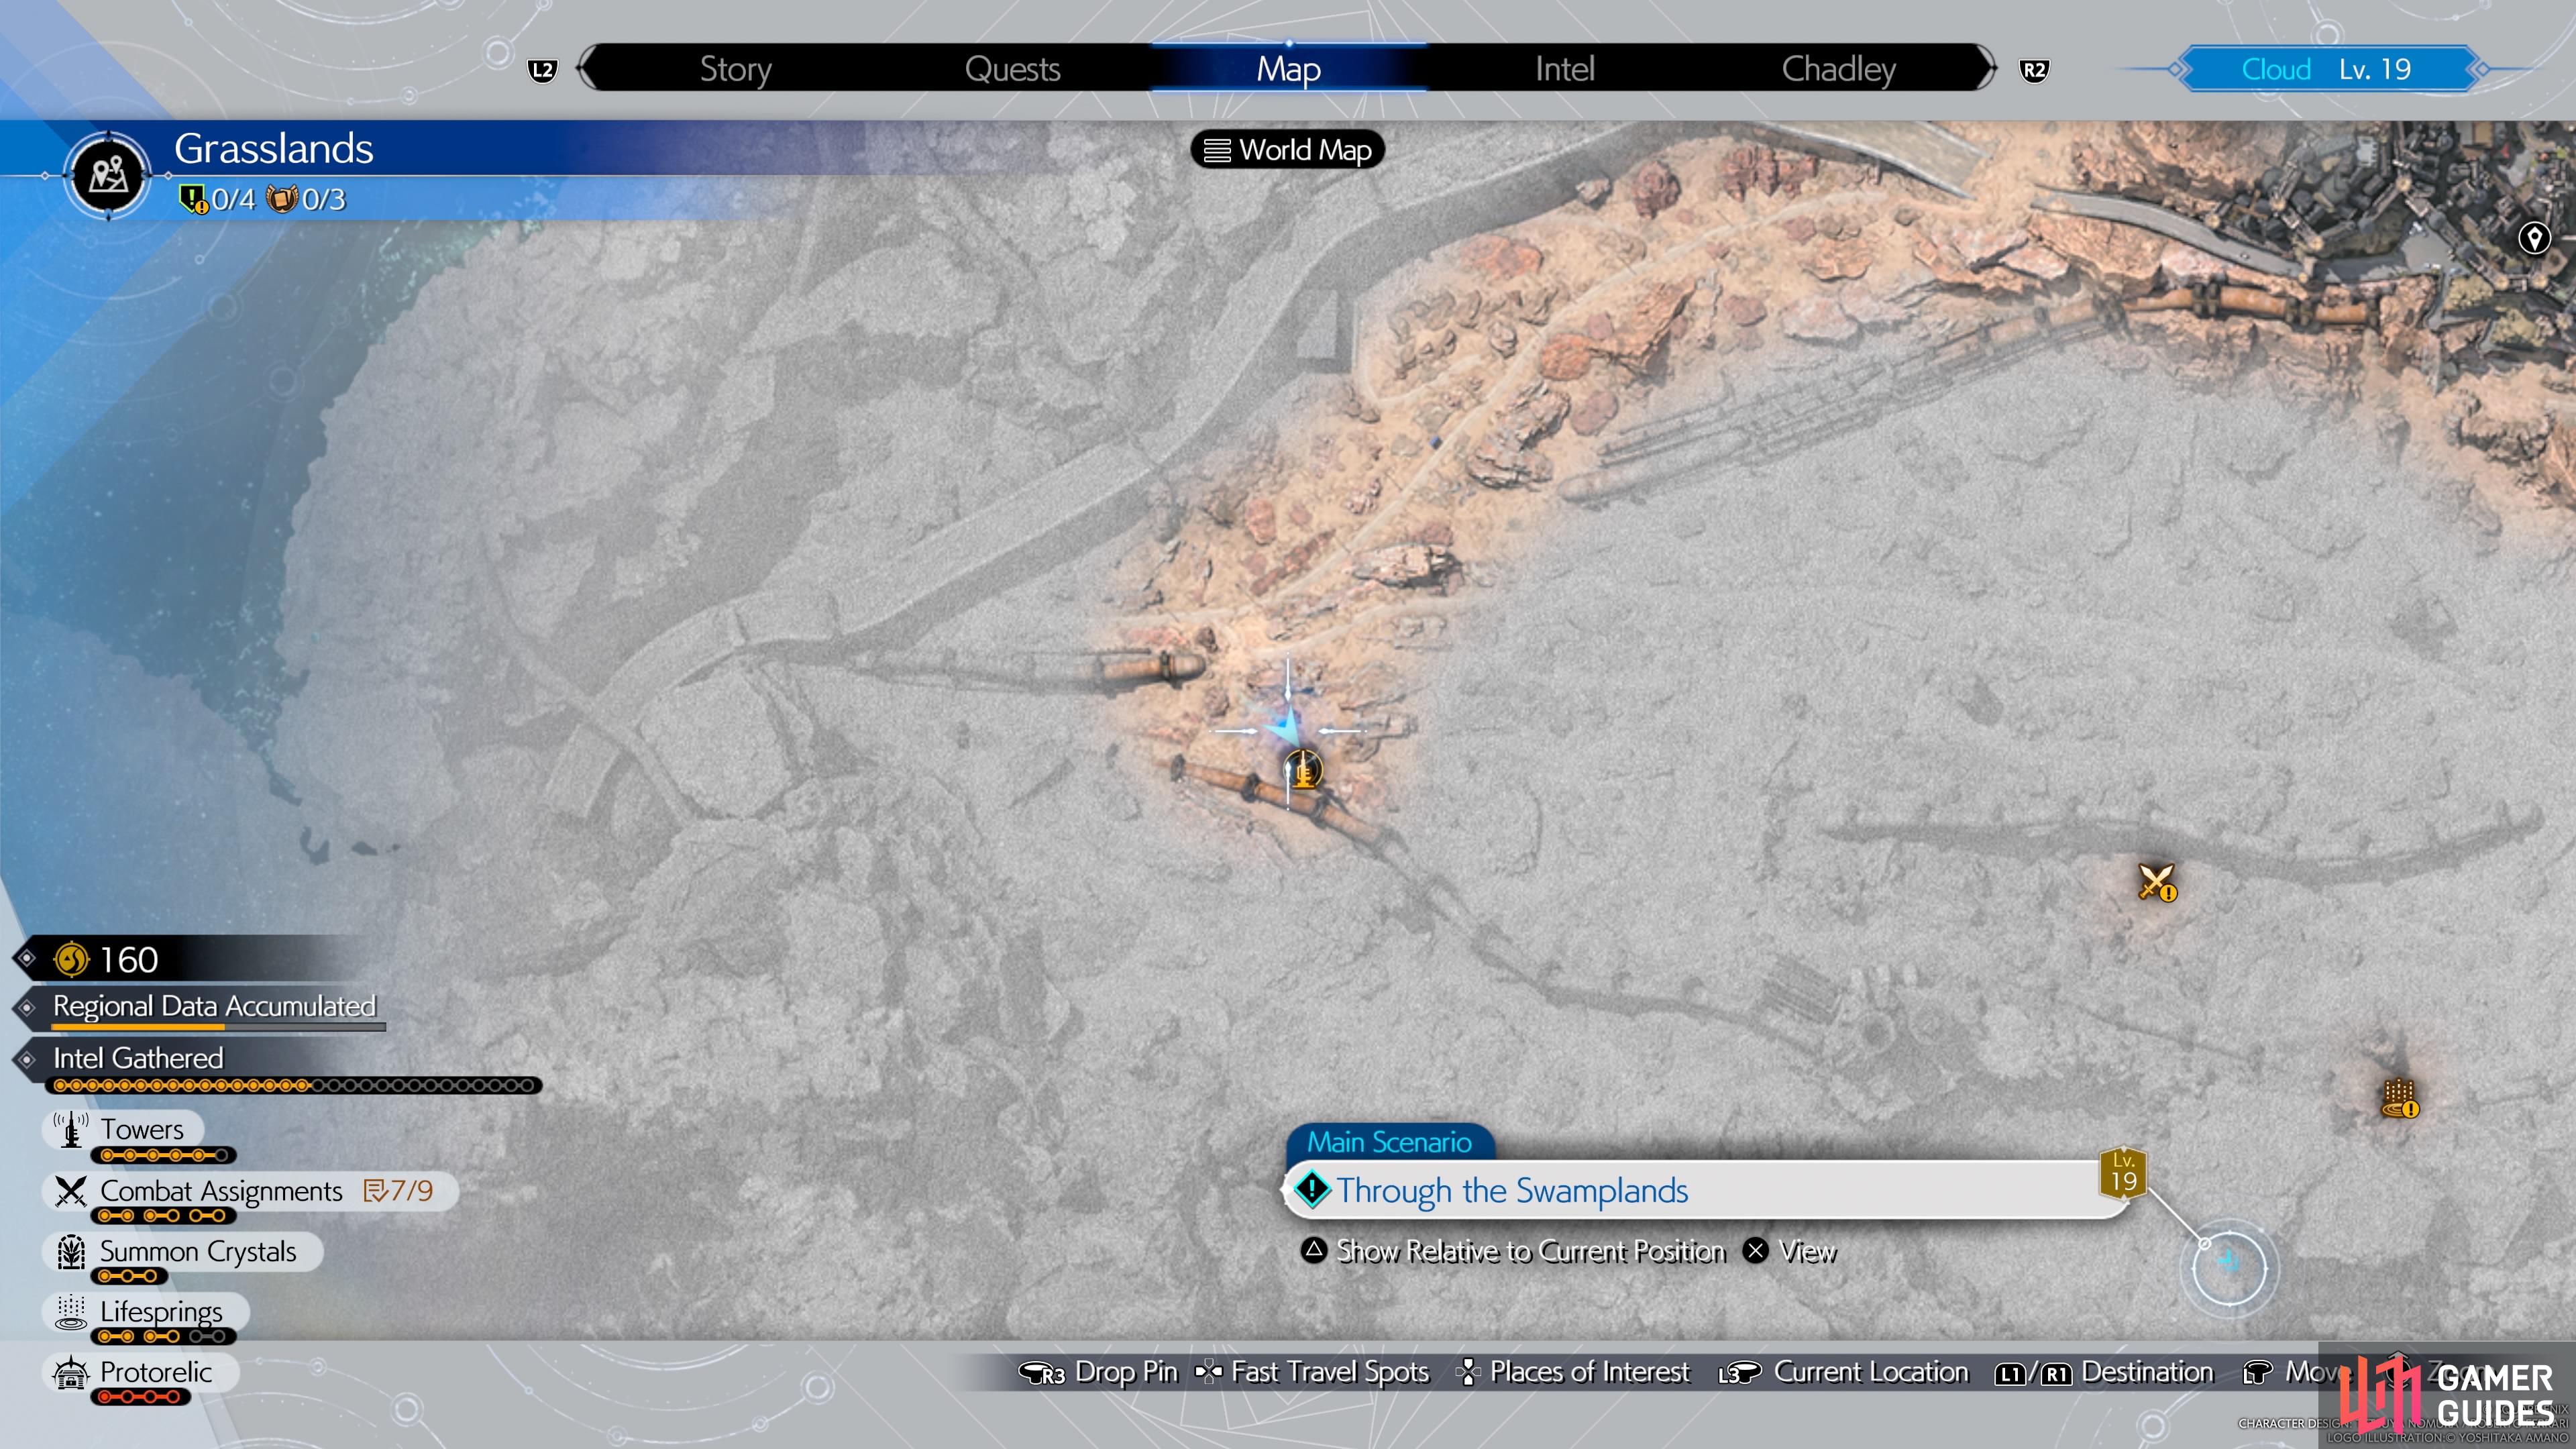
Task: Click the 0/3 counter with cat icon
Action: [306, 199]
